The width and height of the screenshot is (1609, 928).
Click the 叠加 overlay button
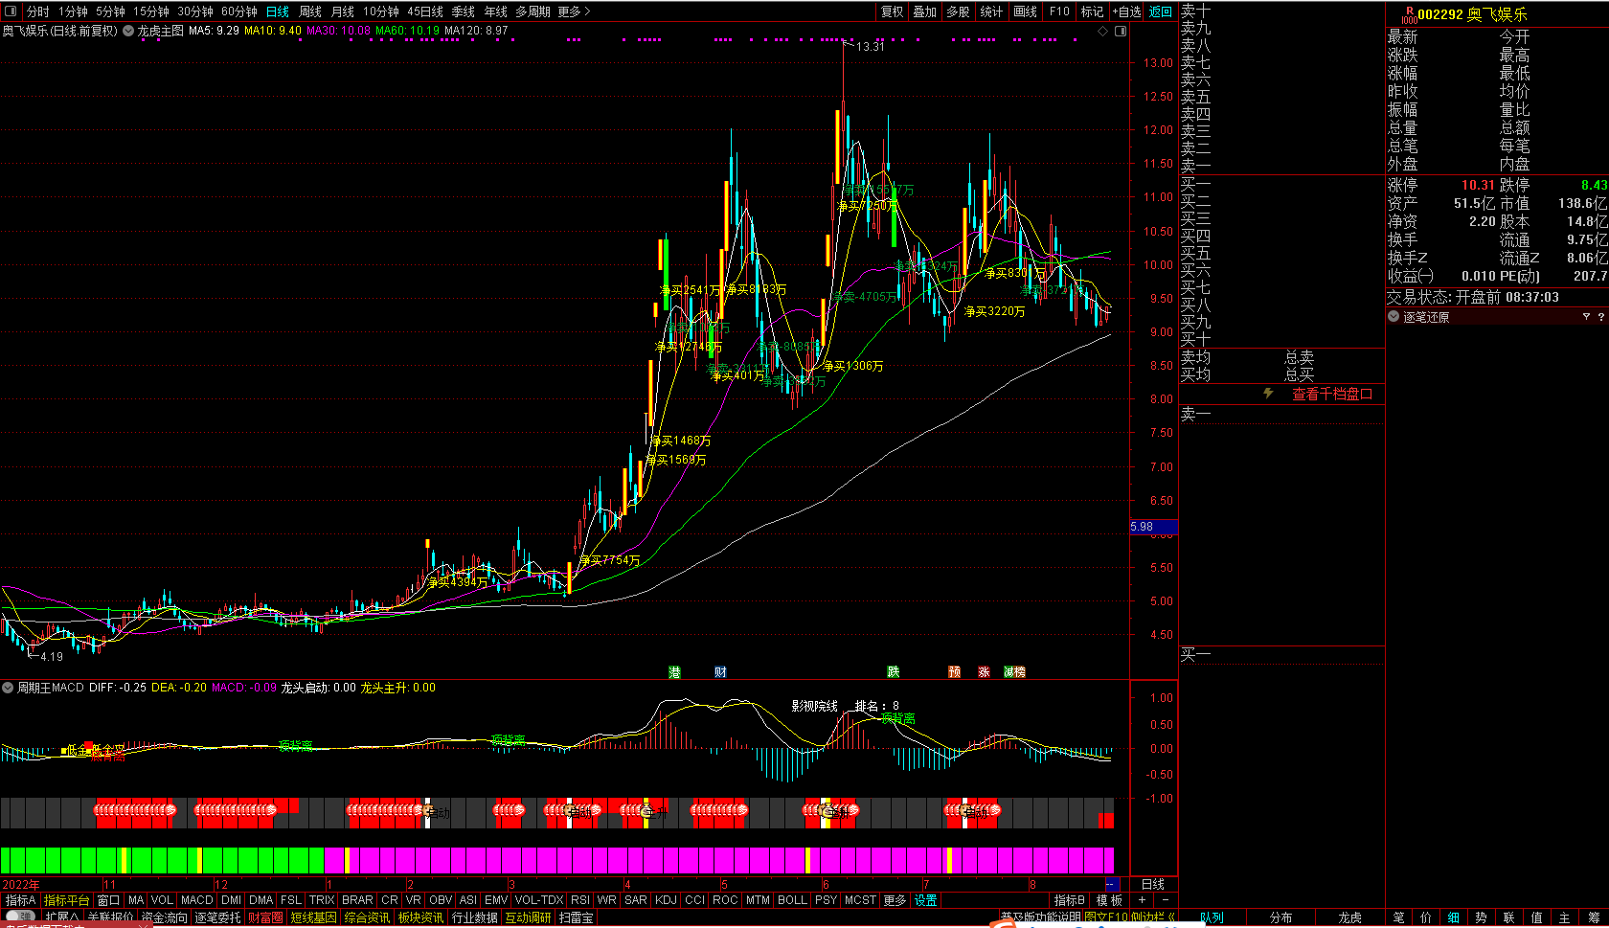tap(925, 11)
